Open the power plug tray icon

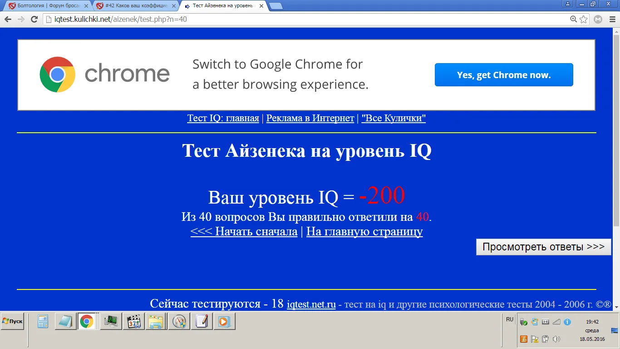click(x=546, y=339)
